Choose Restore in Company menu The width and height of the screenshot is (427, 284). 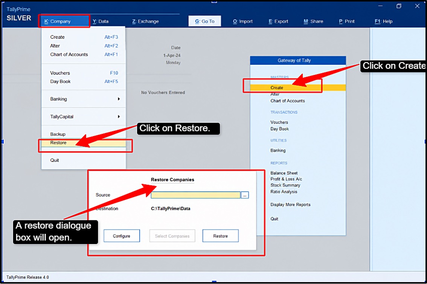click(x=83, y=143)
